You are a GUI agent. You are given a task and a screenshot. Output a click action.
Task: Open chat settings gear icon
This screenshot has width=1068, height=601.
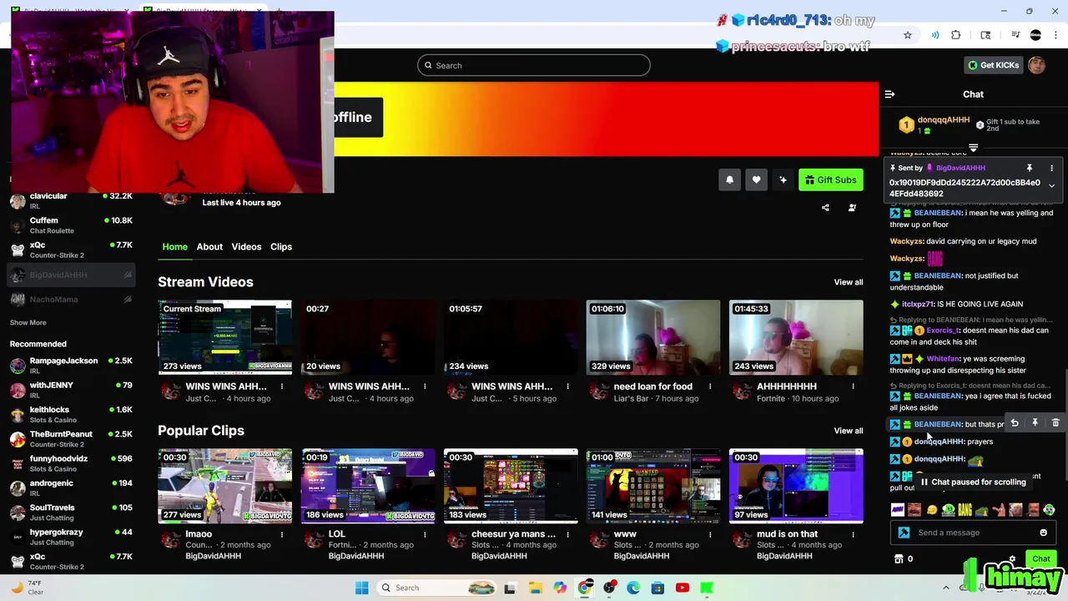[x=1012, y=558]
